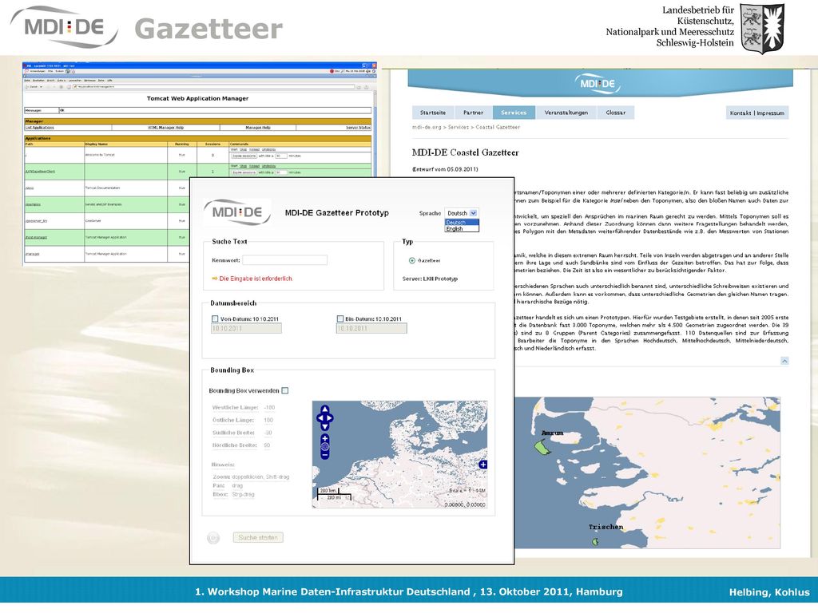The height and width of the screenshot is (613, 818).
Task: Pan the prototype map south
Action: (325, 427)
